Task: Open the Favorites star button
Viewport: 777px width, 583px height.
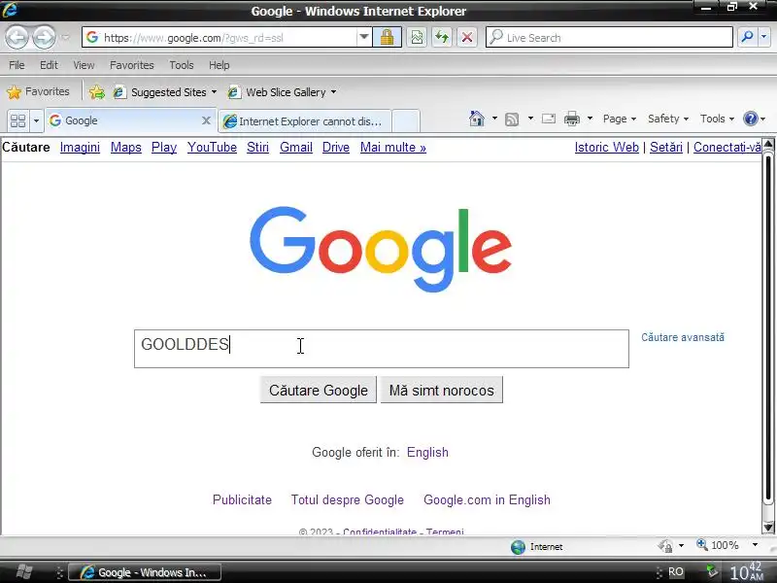Action: coord(39,91)
